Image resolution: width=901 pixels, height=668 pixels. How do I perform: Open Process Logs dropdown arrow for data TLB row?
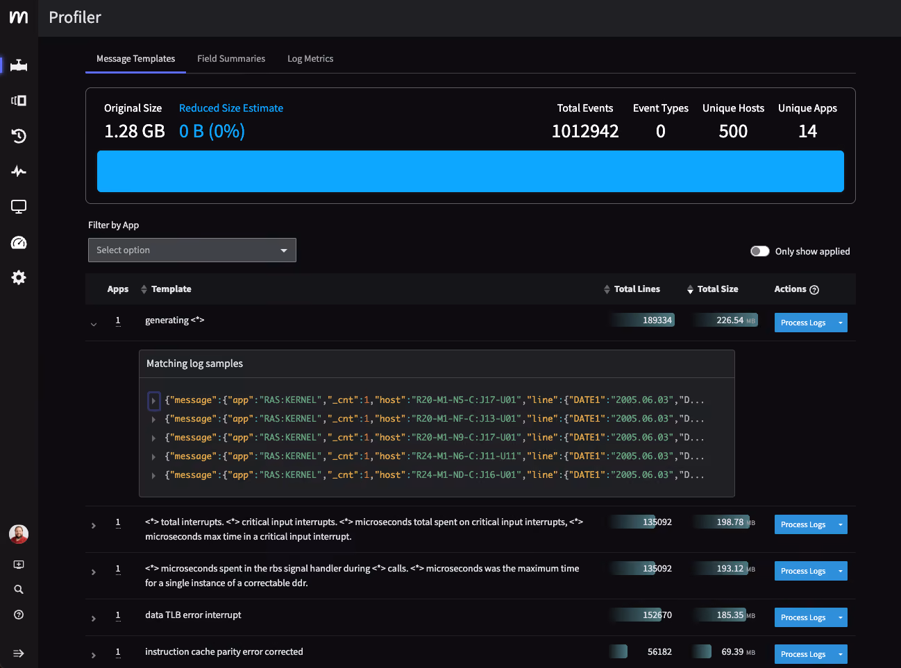coord(840,617)
